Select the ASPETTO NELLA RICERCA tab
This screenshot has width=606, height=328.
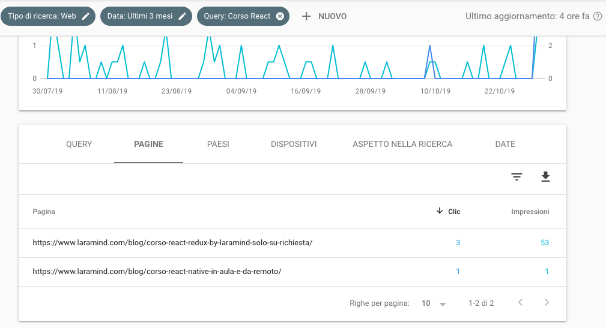[x=402, y=144]
